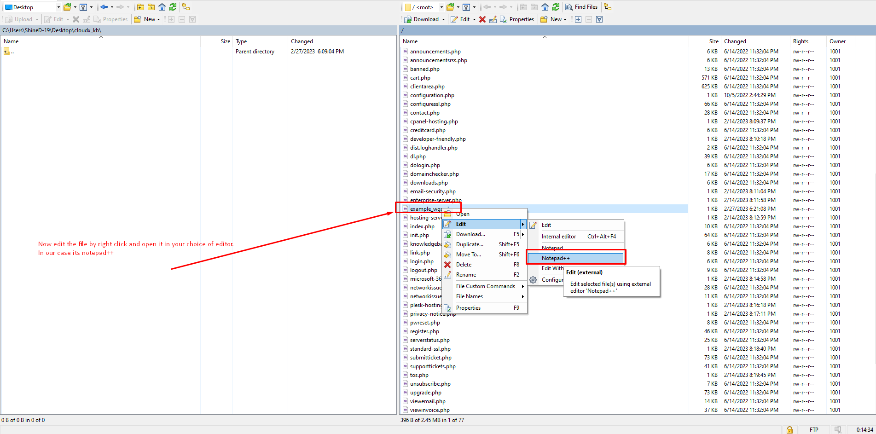Click the remote Properties toolbar button
This screenshot has height=434, width=876.
517,19
